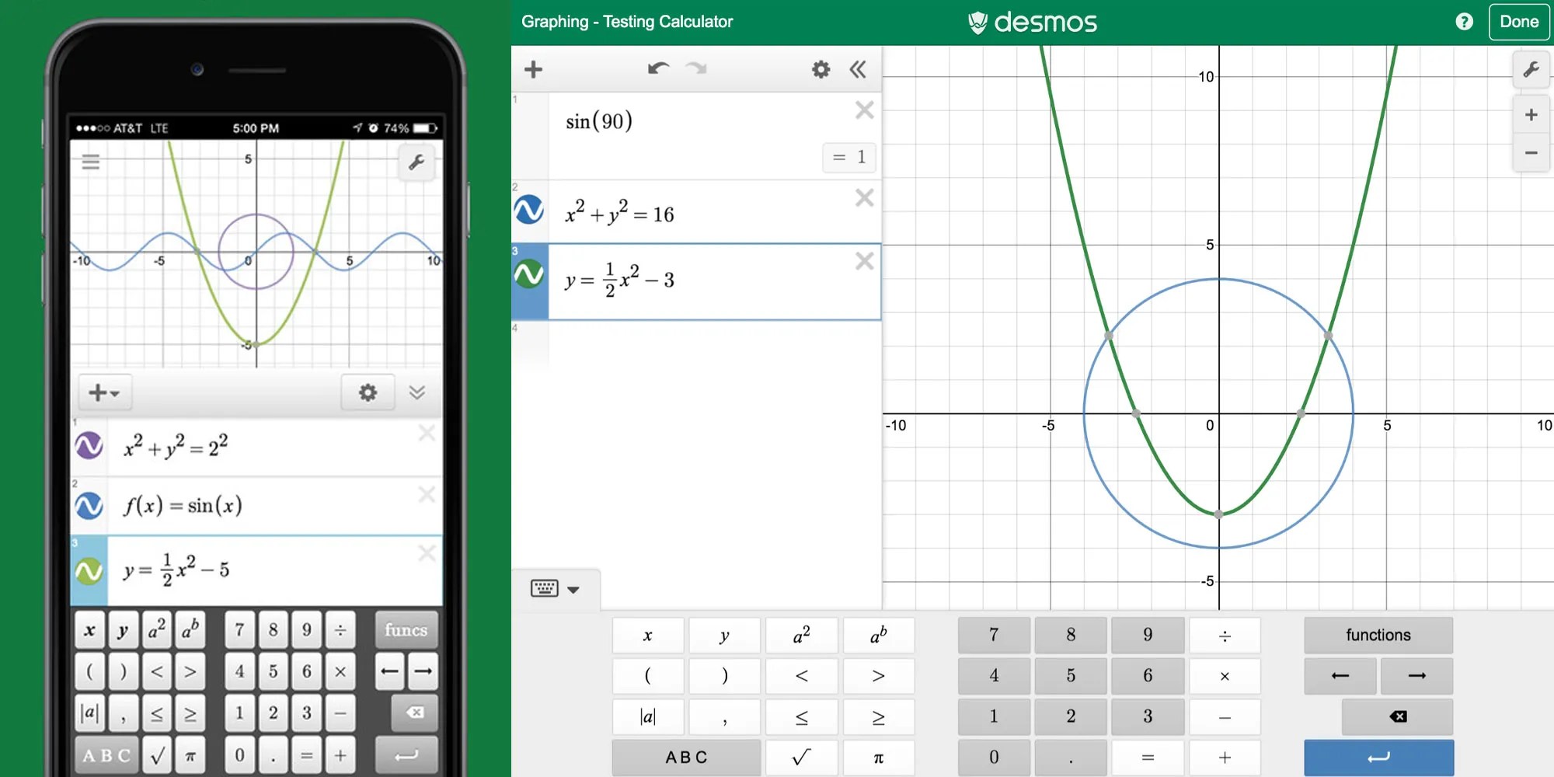1554x777 pixels.
Task: Move cursor left with desktop arrow key
Action: pyautogui.click(x=1340, y=676)
